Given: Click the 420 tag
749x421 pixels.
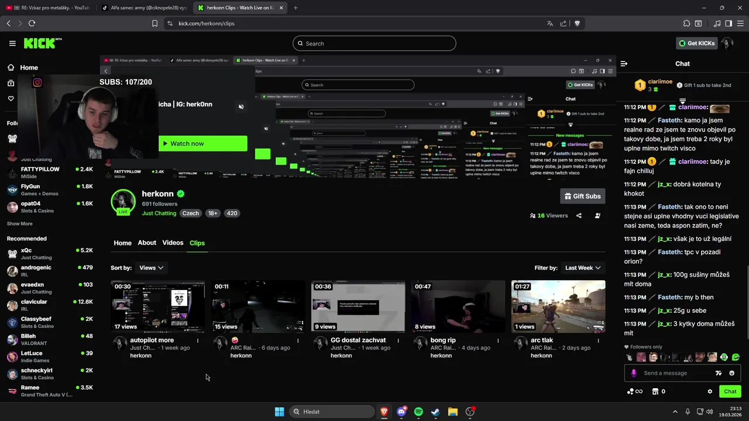Looking at the screenshot, I should (x=232, y=213).
